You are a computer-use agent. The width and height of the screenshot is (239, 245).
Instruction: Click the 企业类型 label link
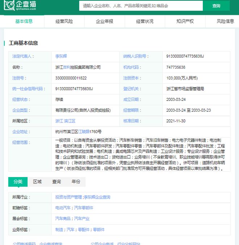[20, 110]
